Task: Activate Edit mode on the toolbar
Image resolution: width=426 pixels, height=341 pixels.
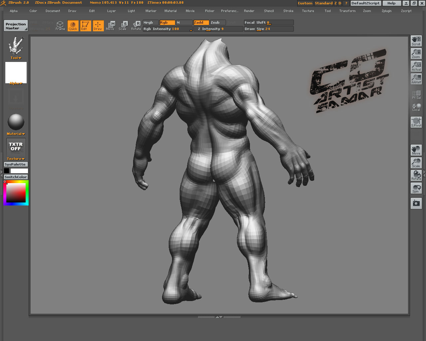Action: click(85, 26)
